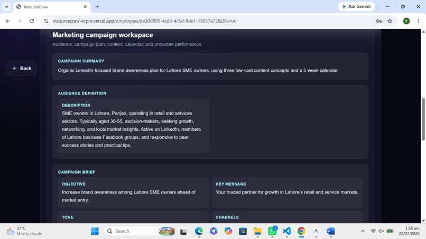
Task: Open WhatsApp from the taskbar
Action: (272, 231)
